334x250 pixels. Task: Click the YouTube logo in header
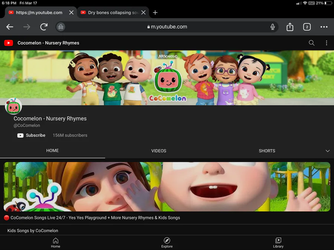click(9, 43)
